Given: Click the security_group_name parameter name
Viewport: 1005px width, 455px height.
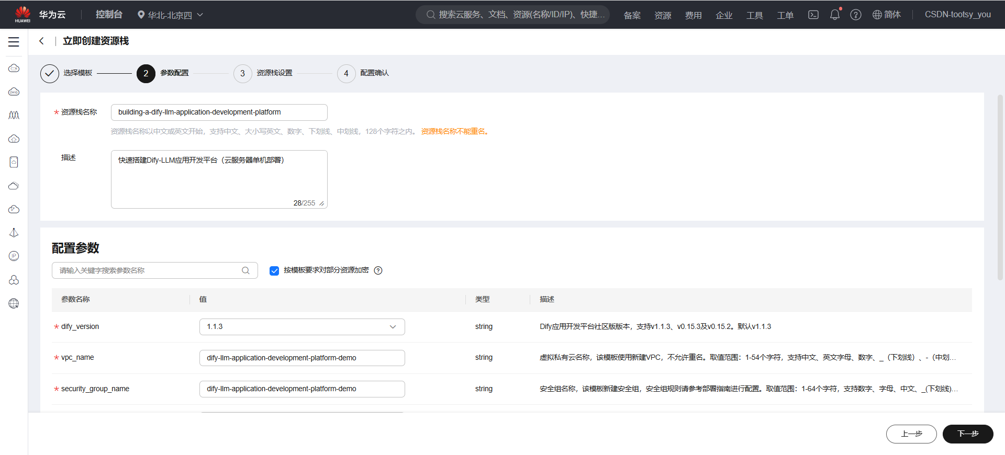Looking at the screenshot, I should click(x=95, y=389).
